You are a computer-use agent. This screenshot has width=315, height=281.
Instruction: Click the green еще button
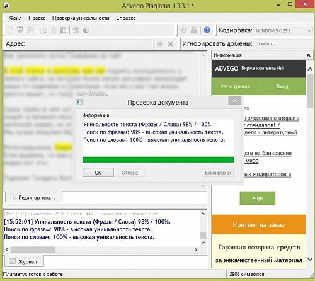coord(258,198)
